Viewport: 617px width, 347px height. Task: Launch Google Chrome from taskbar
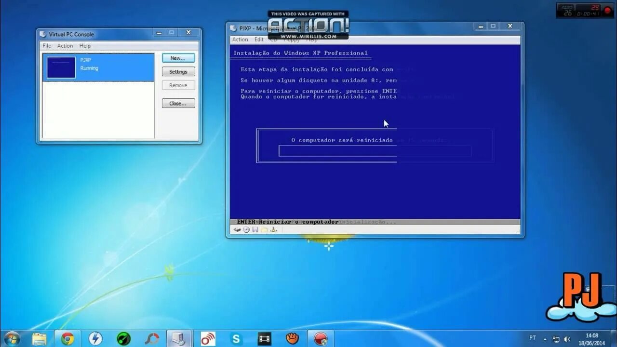[x=67, y=339]
